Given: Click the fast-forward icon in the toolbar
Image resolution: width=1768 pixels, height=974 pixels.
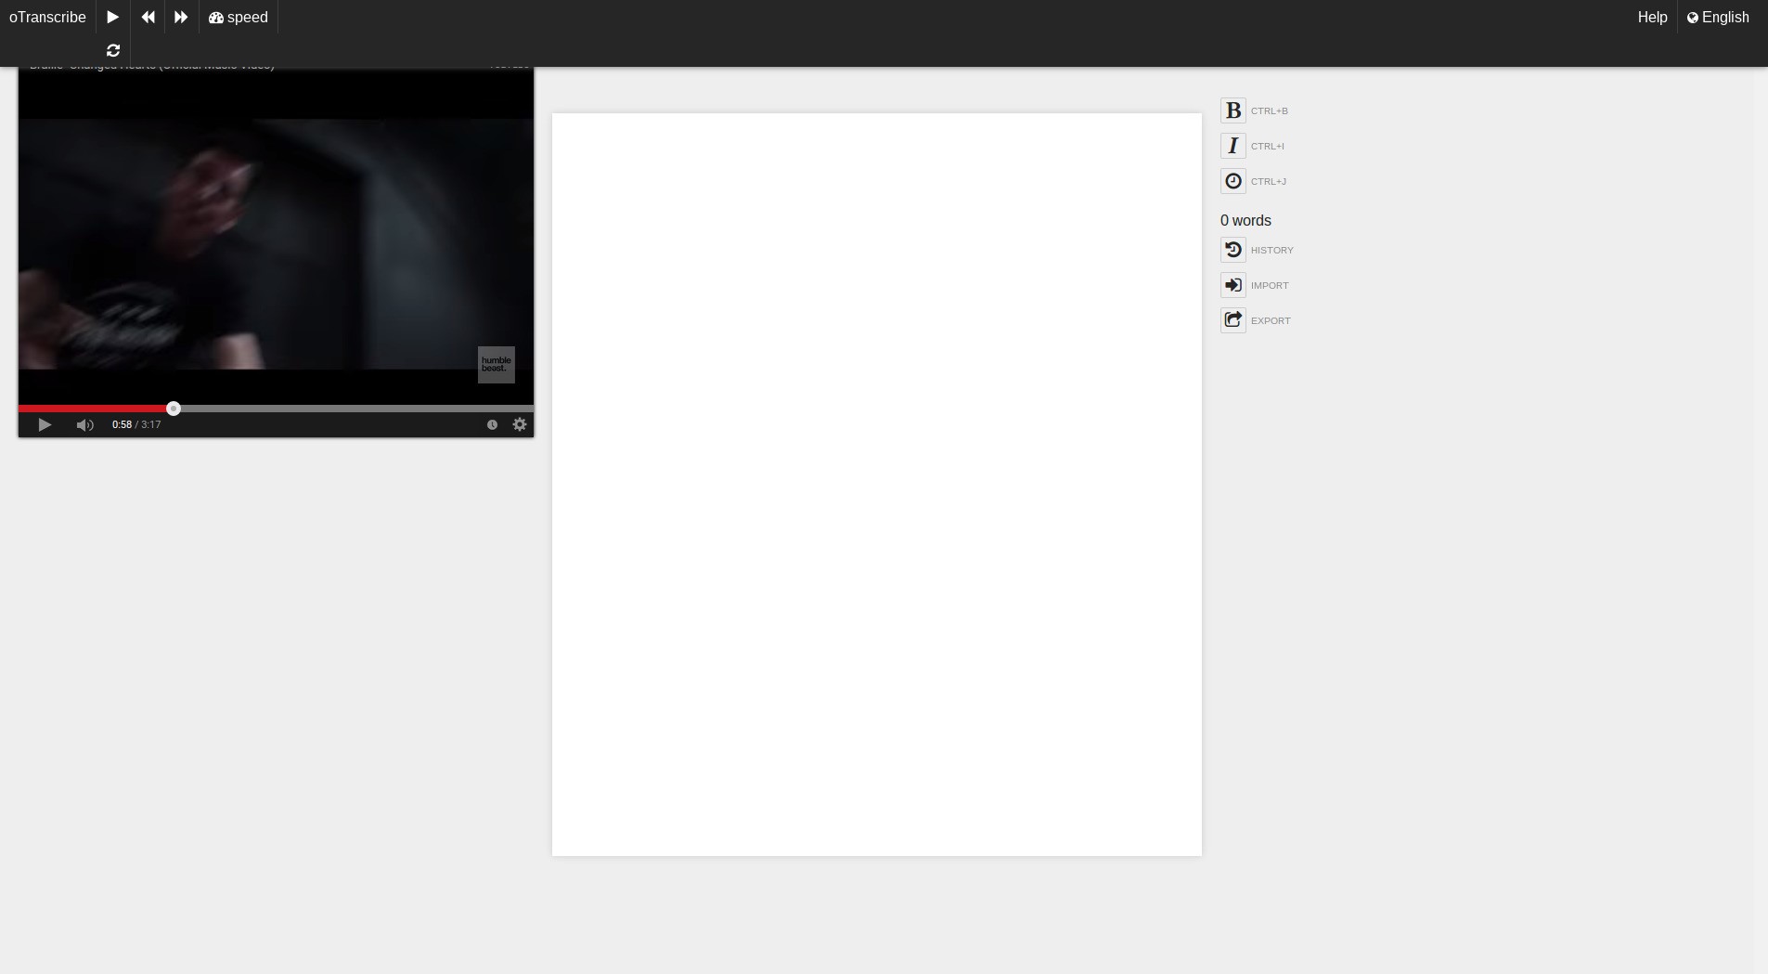Looking at the screenshot, I should [181, 17].
